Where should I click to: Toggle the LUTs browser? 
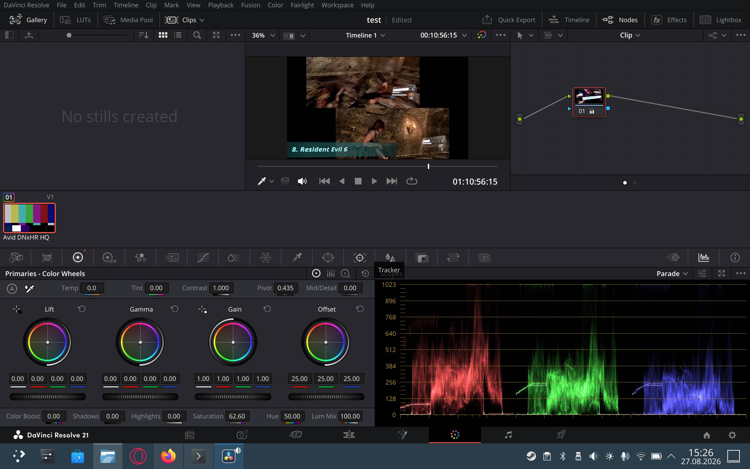pyautogui.click(x=75, y=20)
